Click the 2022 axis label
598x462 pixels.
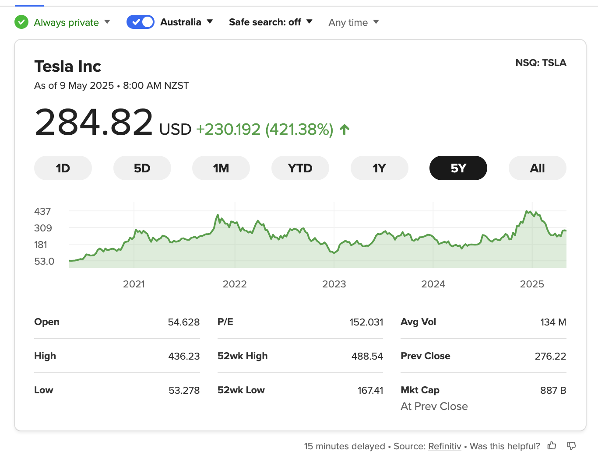(235, 284)
